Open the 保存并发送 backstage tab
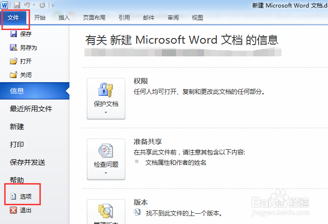The height and width of the screenshot is (224, 328). pyautogui.click(x=27, y=162)
